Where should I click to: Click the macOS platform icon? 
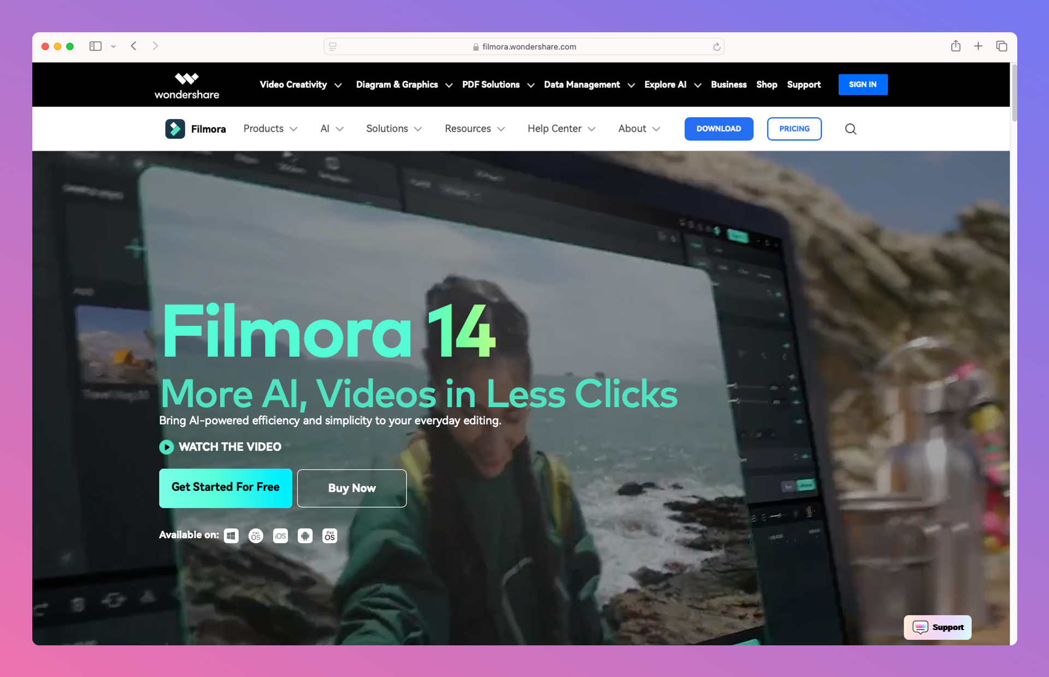point(256,536)
